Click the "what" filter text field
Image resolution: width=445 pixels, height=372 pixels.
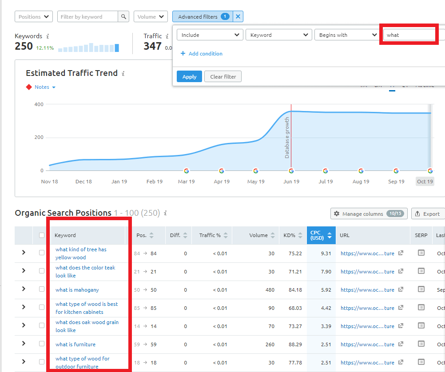(x=409, y=34)
